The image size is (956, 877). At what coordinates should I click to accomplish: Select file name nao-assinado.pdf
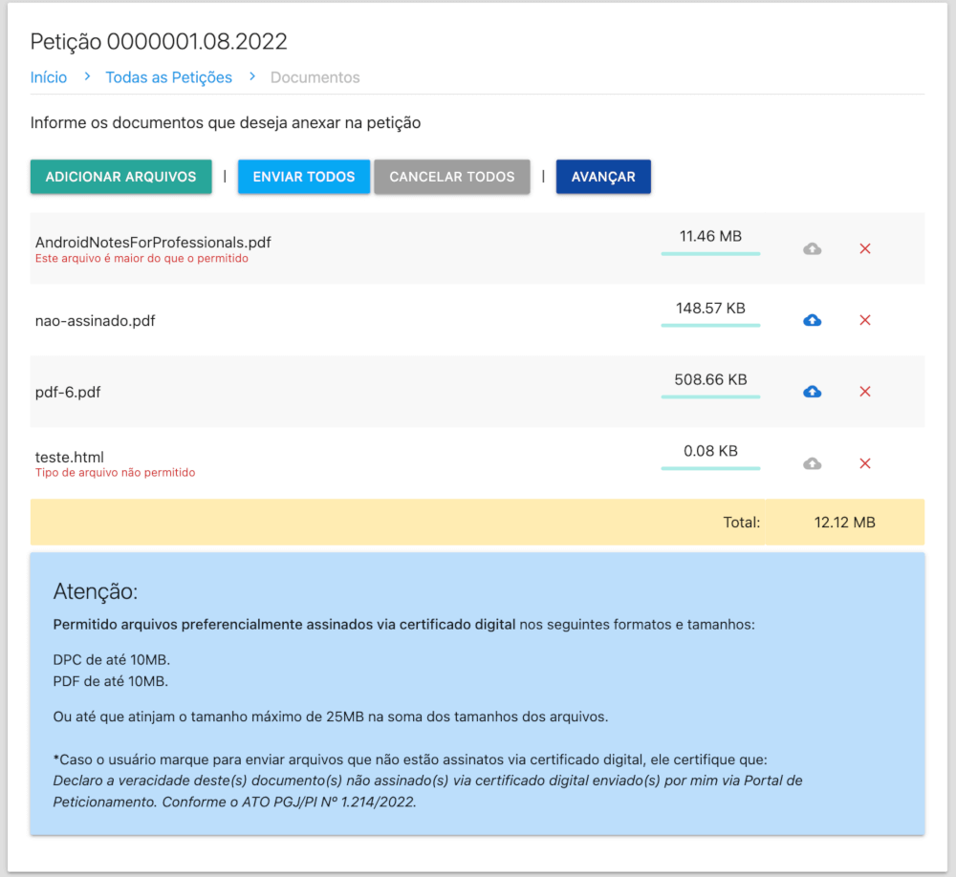click(95, 321)
